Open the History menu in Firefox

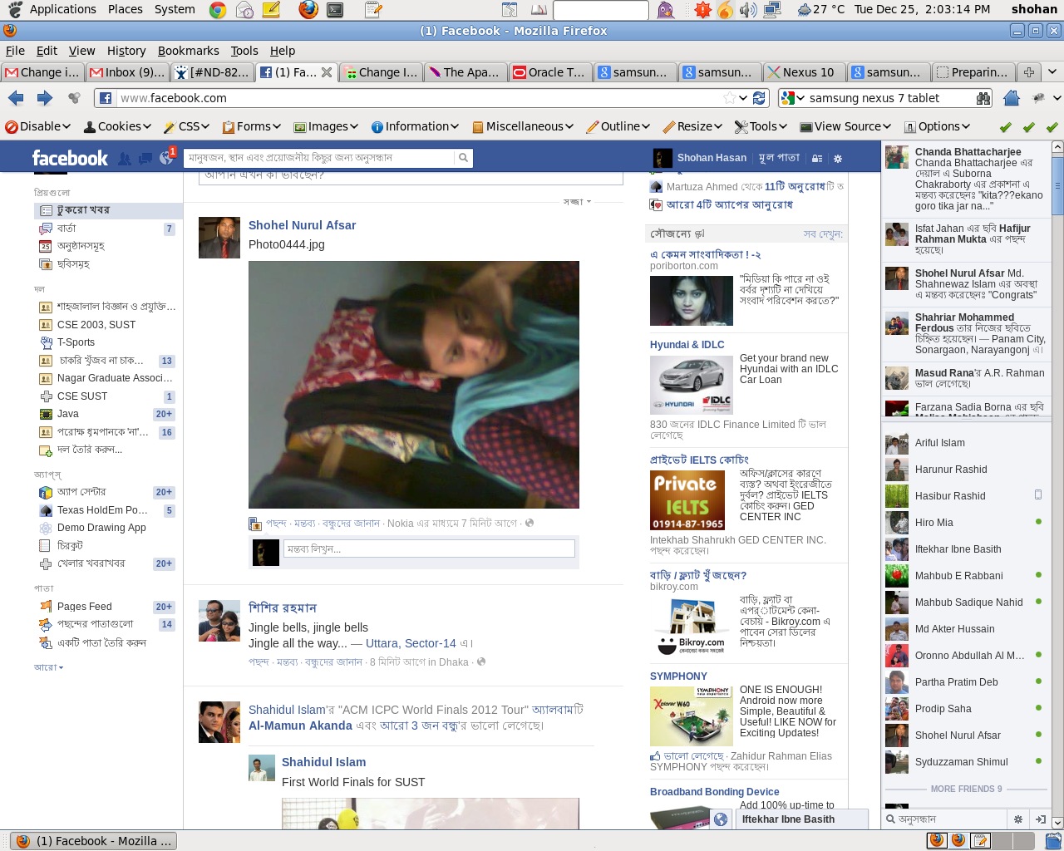126,51
